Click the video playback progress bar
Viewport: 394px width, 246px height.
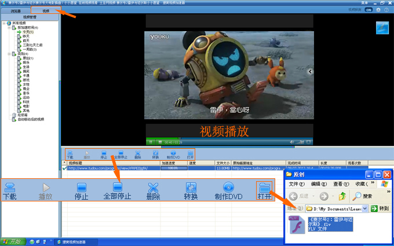pos(229,138)
